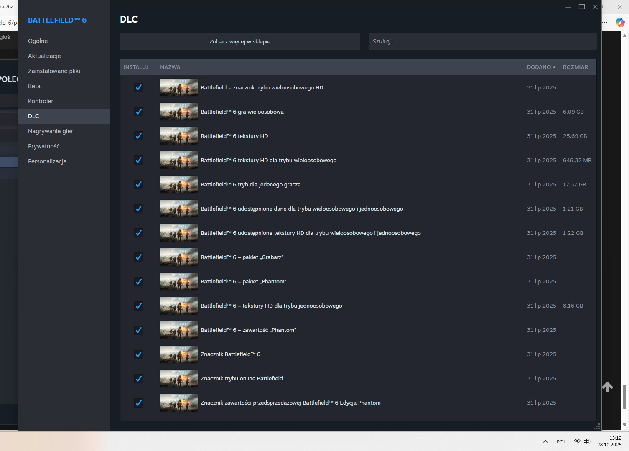Go to the Prywatność section
The height and width of the screenshot is (451, 629).
click(x=64, y=146)
